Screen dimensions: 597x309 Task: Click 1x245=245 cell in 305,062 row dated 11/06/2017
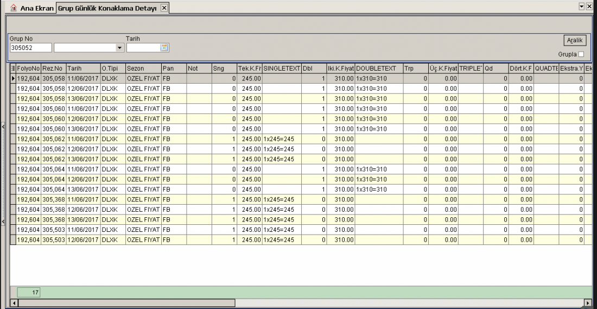(x=282, y=138)
